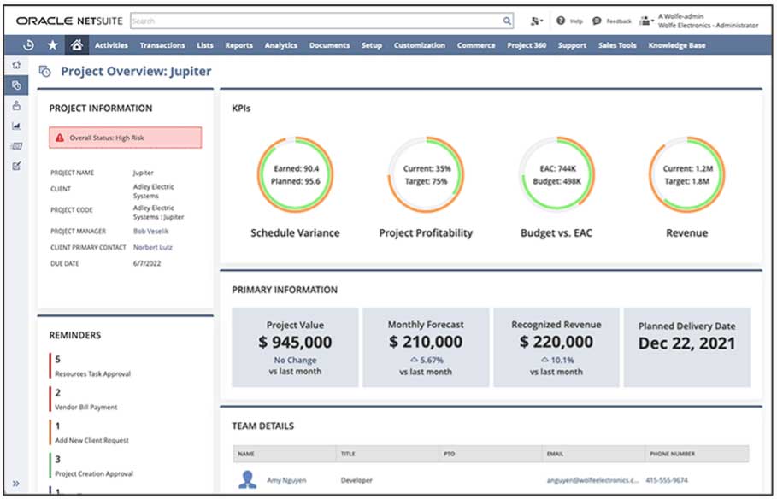Image resolution: width=777 pixels, height=499 pixels.
Task: Open the Create New dropdown icon
Action: (x=536, y=21)
